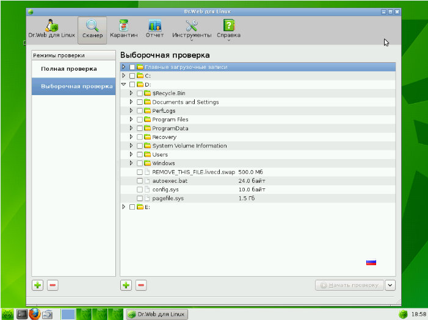Click red minus under file tree

point(141,285)
